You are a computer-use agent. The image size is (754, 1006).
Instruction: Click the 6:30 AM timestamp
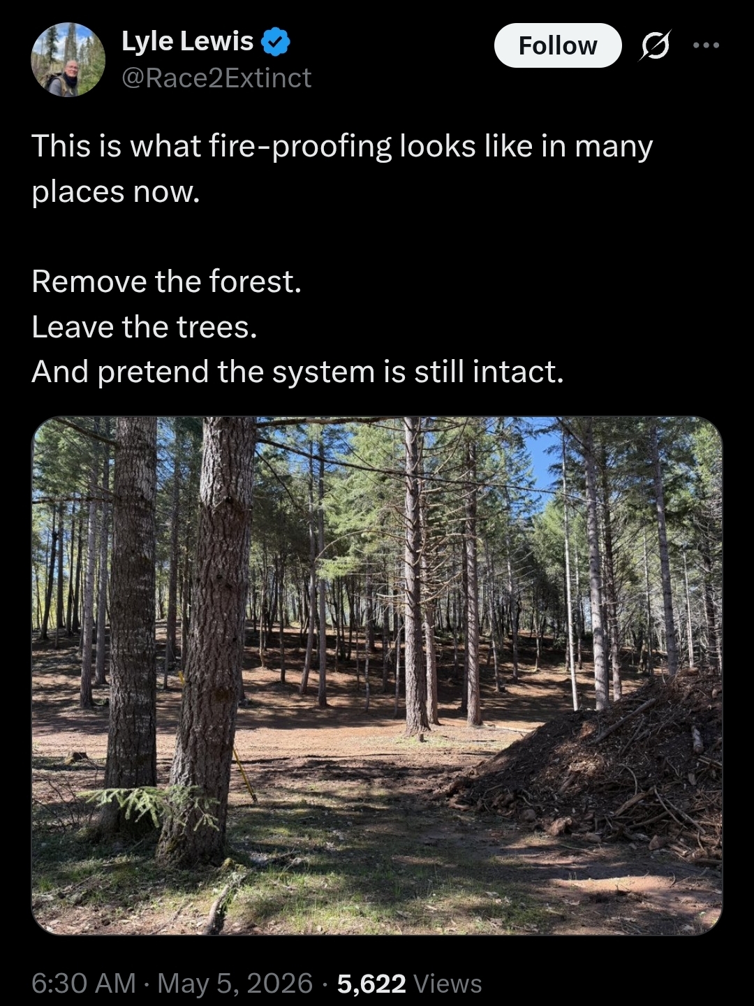click(84, 984)
